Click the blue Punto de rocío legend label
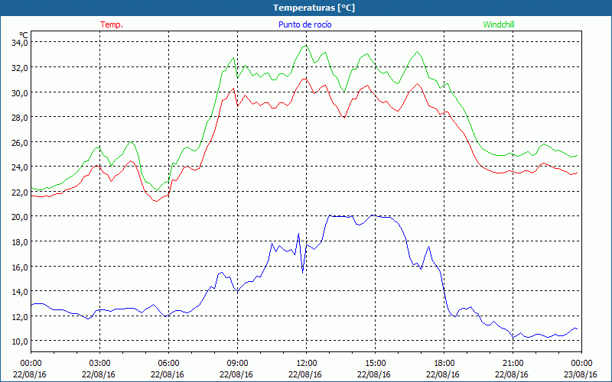The width and height of the screenshot is (612, 382). (x=304, y=24)
